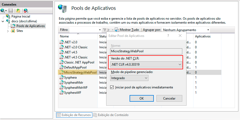Image resolution: width=240 pixels, height=120 pixels.
Task: Click the .NET v2.0 pool icon
Action: pos(61,42)
